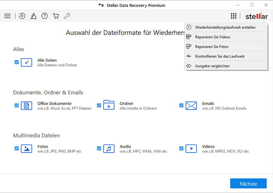Click "wie z.B. Word, Excel, PPT Dateien" text
Image resolution: width=273 pixels, height=193 pixels.
tap(64, 108)
